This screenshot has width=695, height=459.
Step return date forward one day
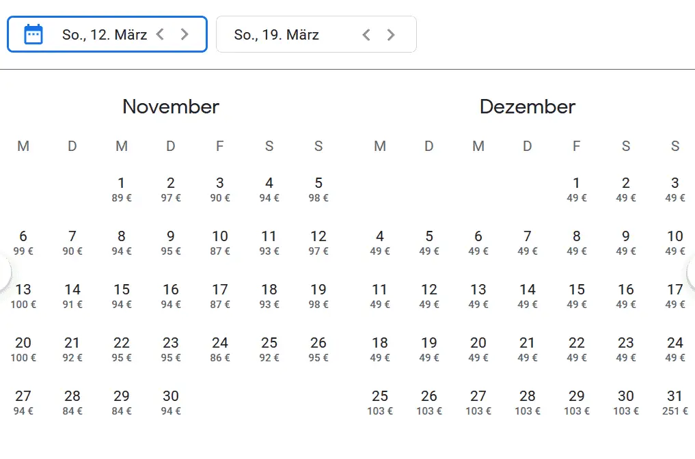point(391,34)
